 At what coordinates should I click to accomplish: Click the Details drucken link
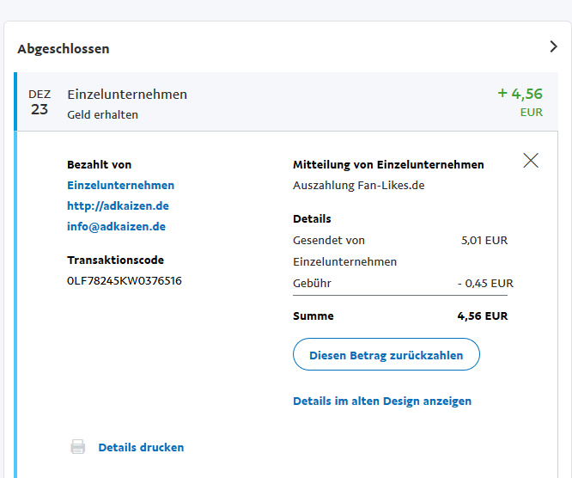141,447
